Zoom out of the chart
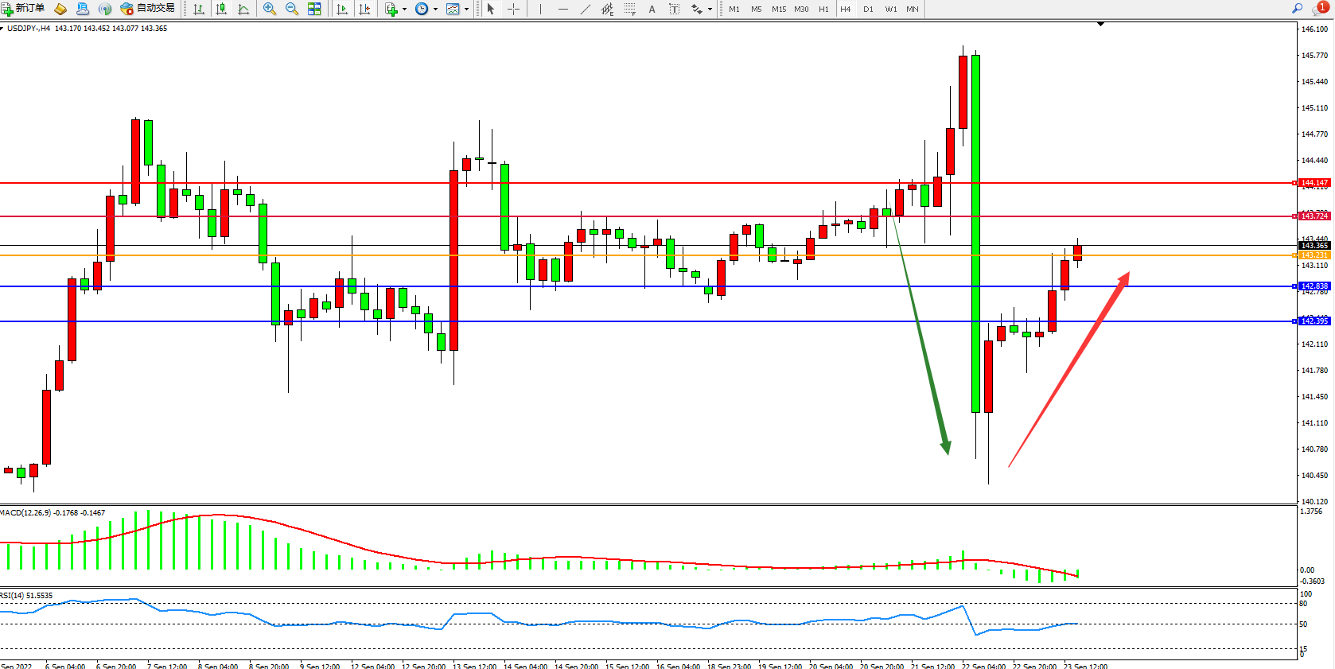This screenshot has width=1335, height=669. (291, 9)
